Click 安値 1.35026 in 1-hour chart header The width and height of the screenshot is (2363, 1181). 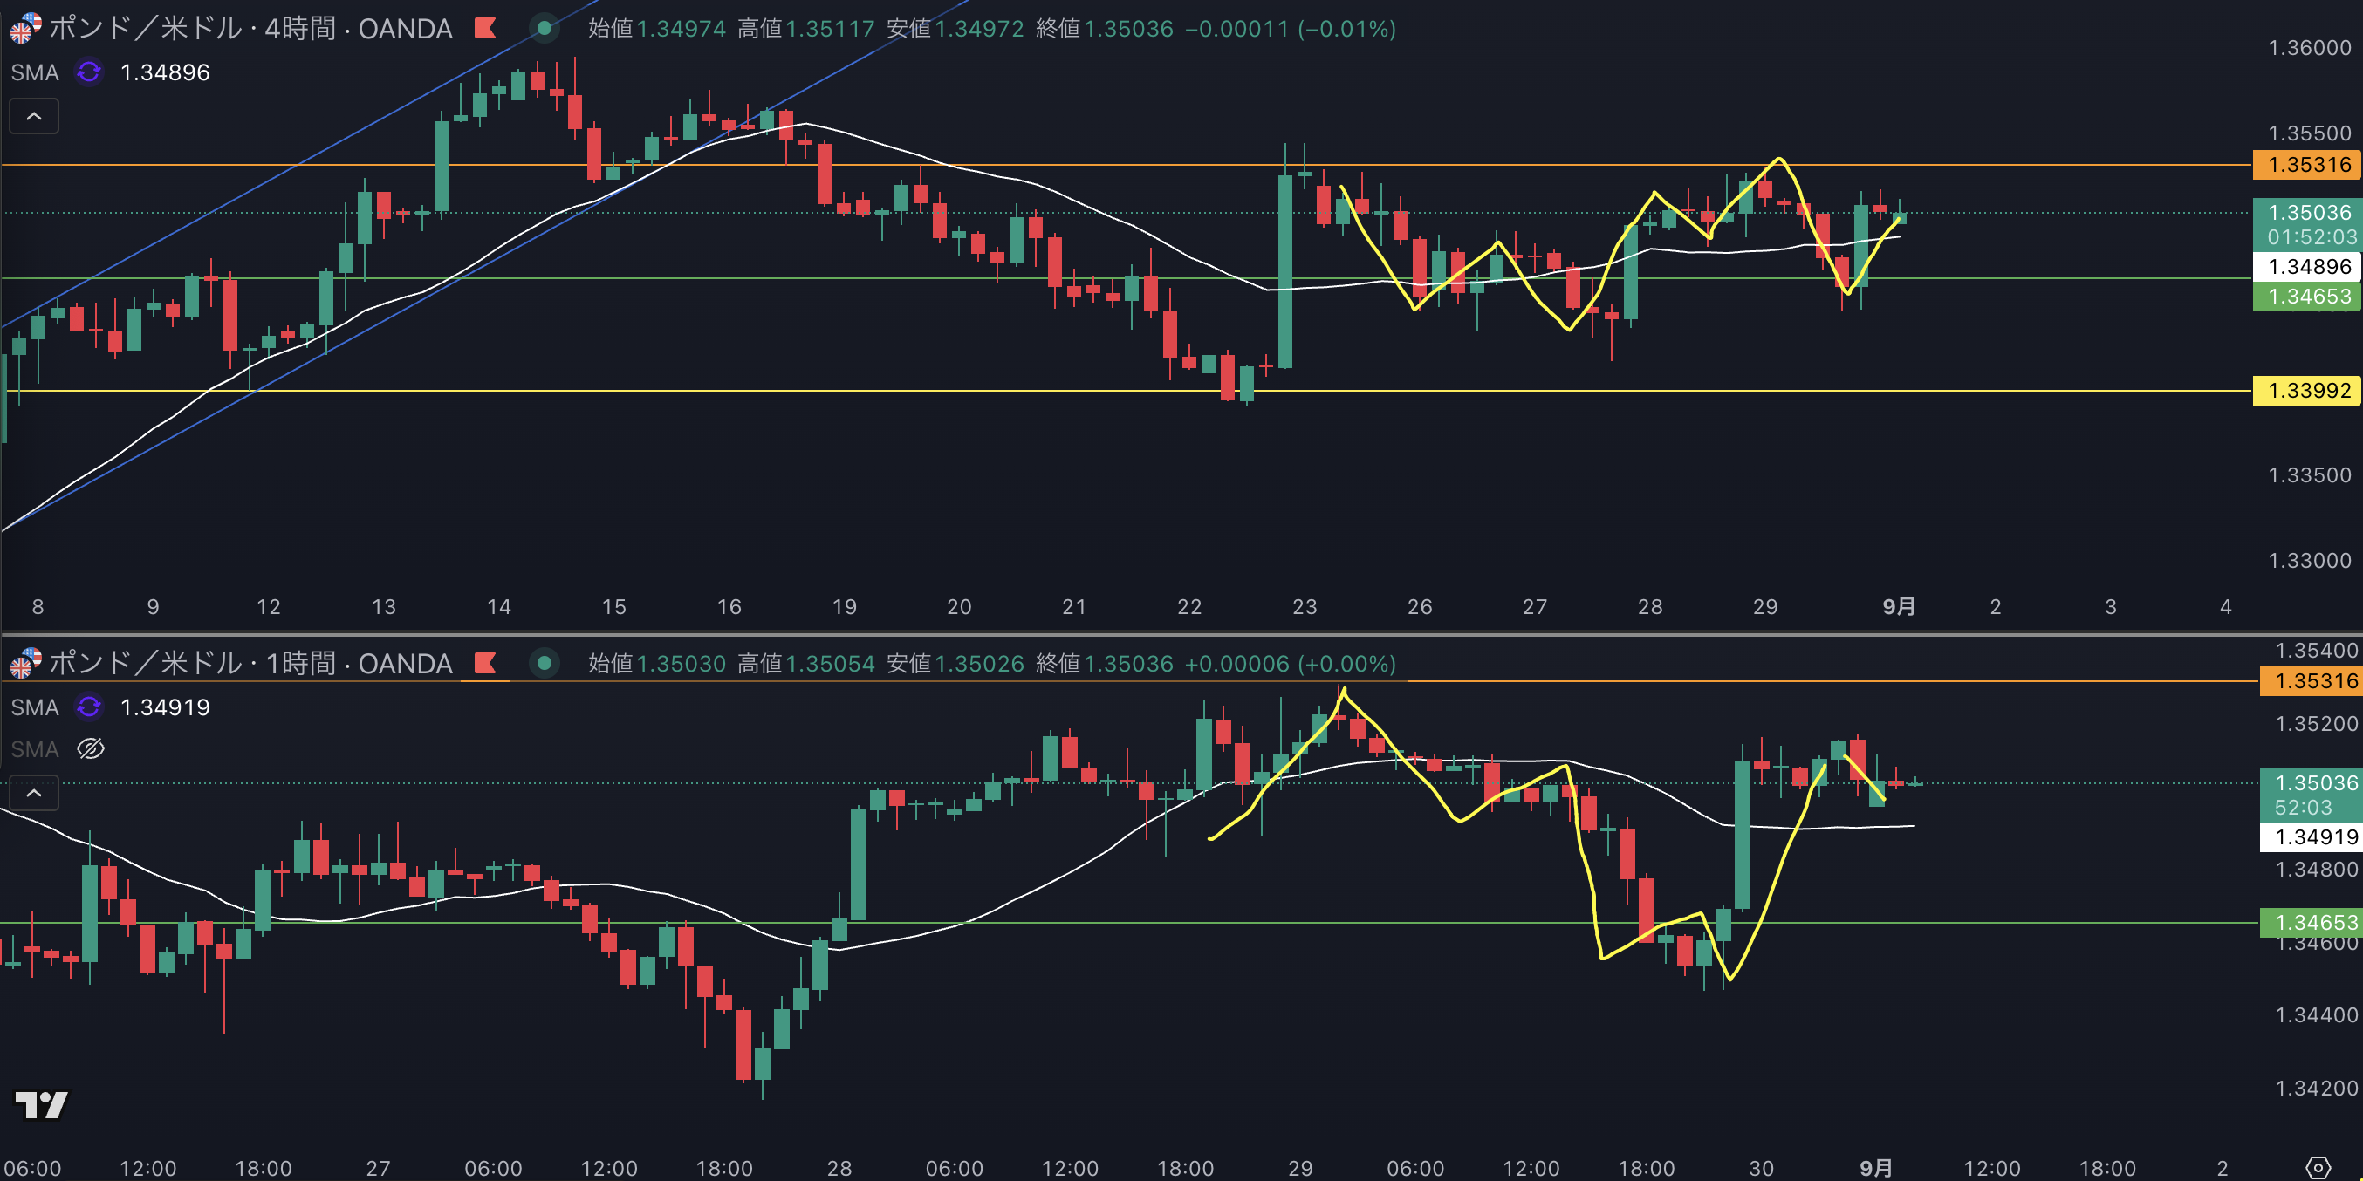coord(955,663)
